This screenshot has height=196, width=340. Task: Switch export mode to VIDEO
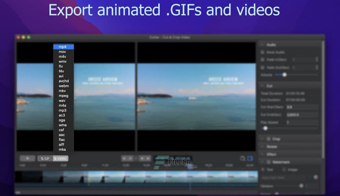(x=61, y=158)
